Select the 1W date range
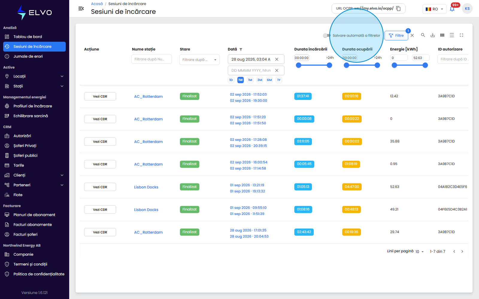Screen dimensions: 479x299 [x=240, y=80]
